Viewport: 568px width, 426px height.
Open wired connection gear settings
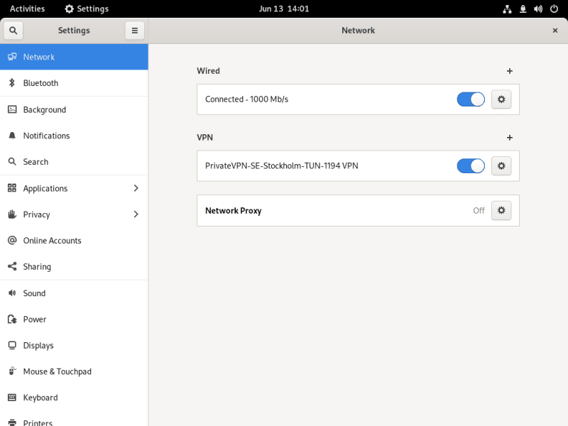coord(501,99)
